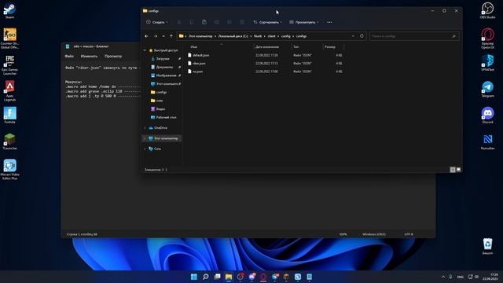
Task: Open the Telegram desktop shortcut
Action: (x=487, y=89)
